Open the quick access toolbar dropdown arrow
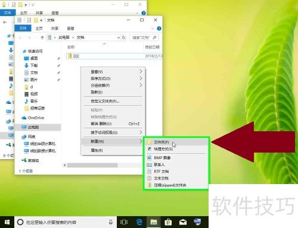This screenshot has width=298, height=228. (41, 20)
